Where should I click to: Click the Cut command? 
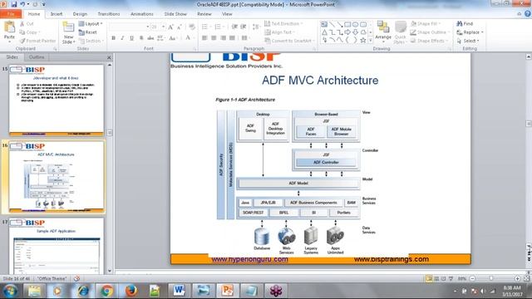[x=27, y=24]
